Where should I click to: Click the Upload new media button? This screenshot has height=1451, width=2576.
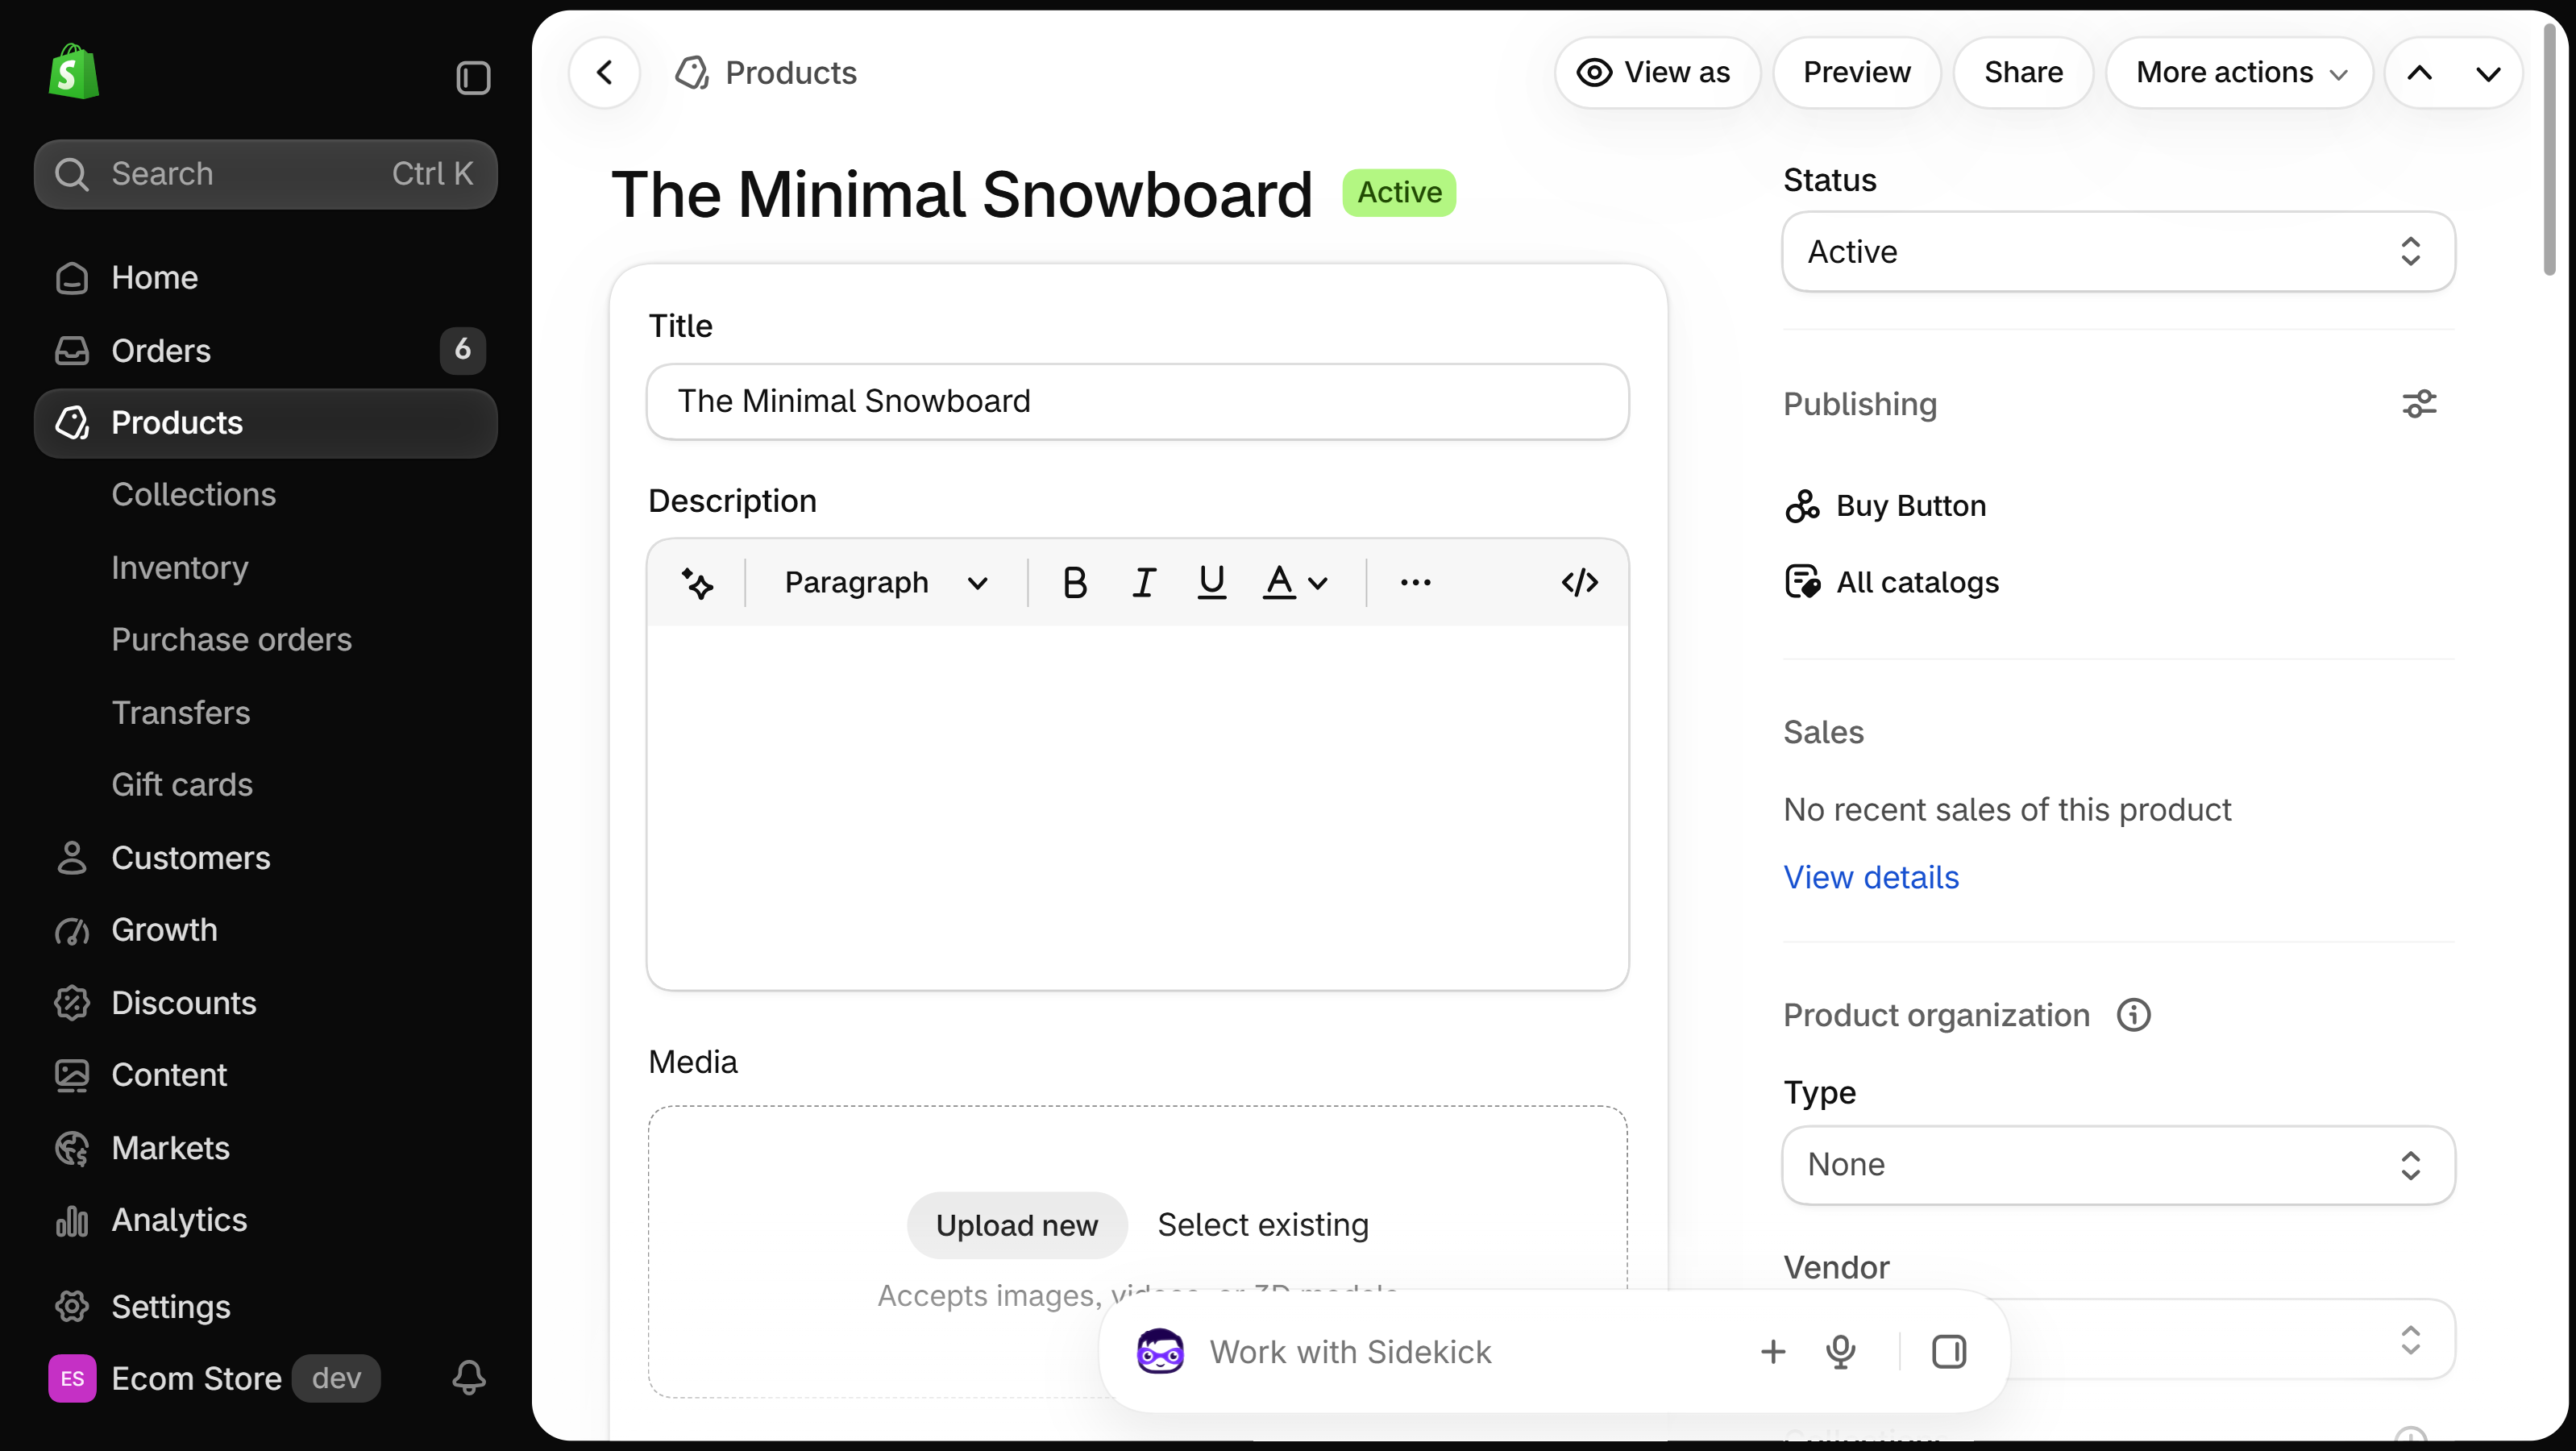click(x=1016, y=1225)
